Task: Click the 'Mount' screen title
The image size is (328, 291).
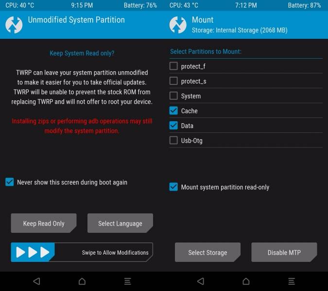Action: [203, 20]
